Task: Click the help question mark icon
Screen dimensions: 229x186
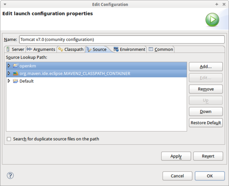Action: [x=10, y=175]
